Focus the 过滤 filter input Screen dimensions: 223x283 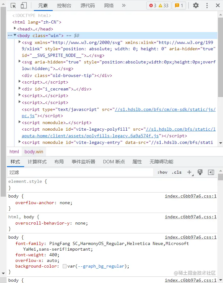pos(80,172)
